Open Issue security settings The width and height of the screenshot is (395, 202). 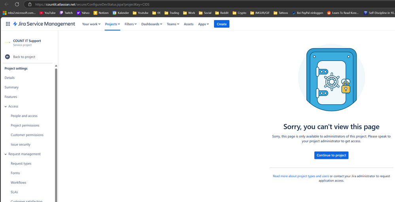tap(21, 145)
